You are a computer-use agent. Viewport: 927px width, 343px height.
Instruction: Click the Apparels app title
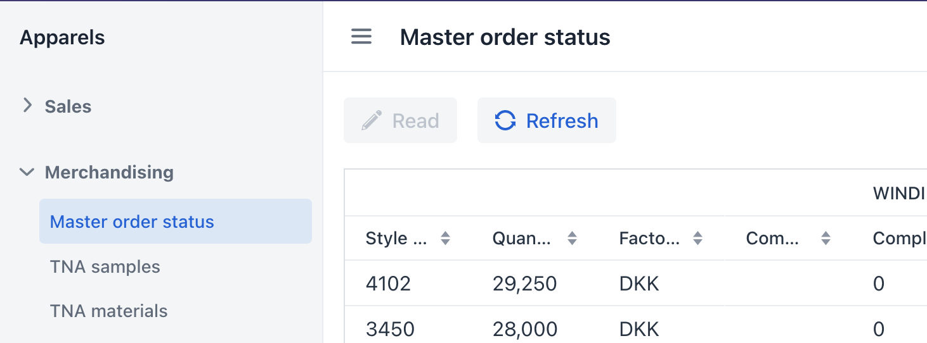(62, 37)
